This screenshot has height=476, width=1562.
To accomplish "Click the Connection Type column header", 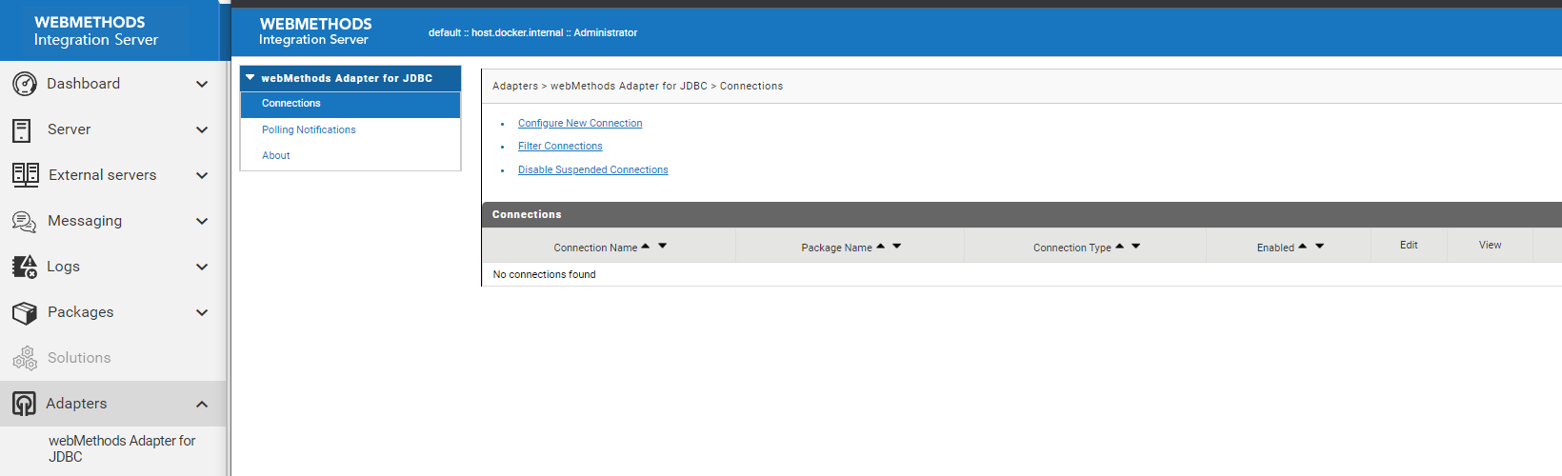I will [1071, 248].
